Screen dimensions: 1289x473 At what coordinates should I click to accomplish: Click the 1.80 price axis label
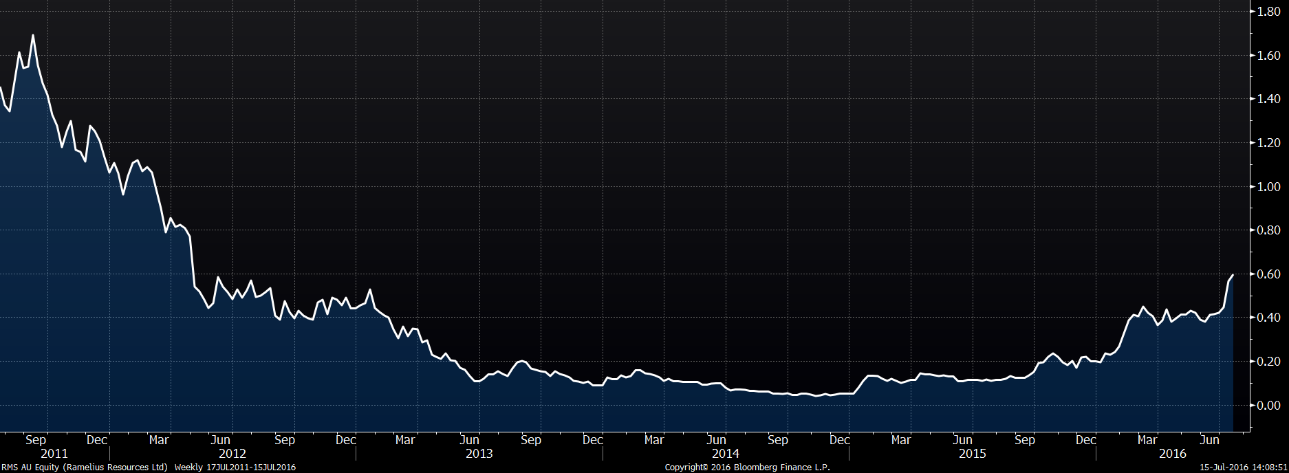pos(1268,12)
